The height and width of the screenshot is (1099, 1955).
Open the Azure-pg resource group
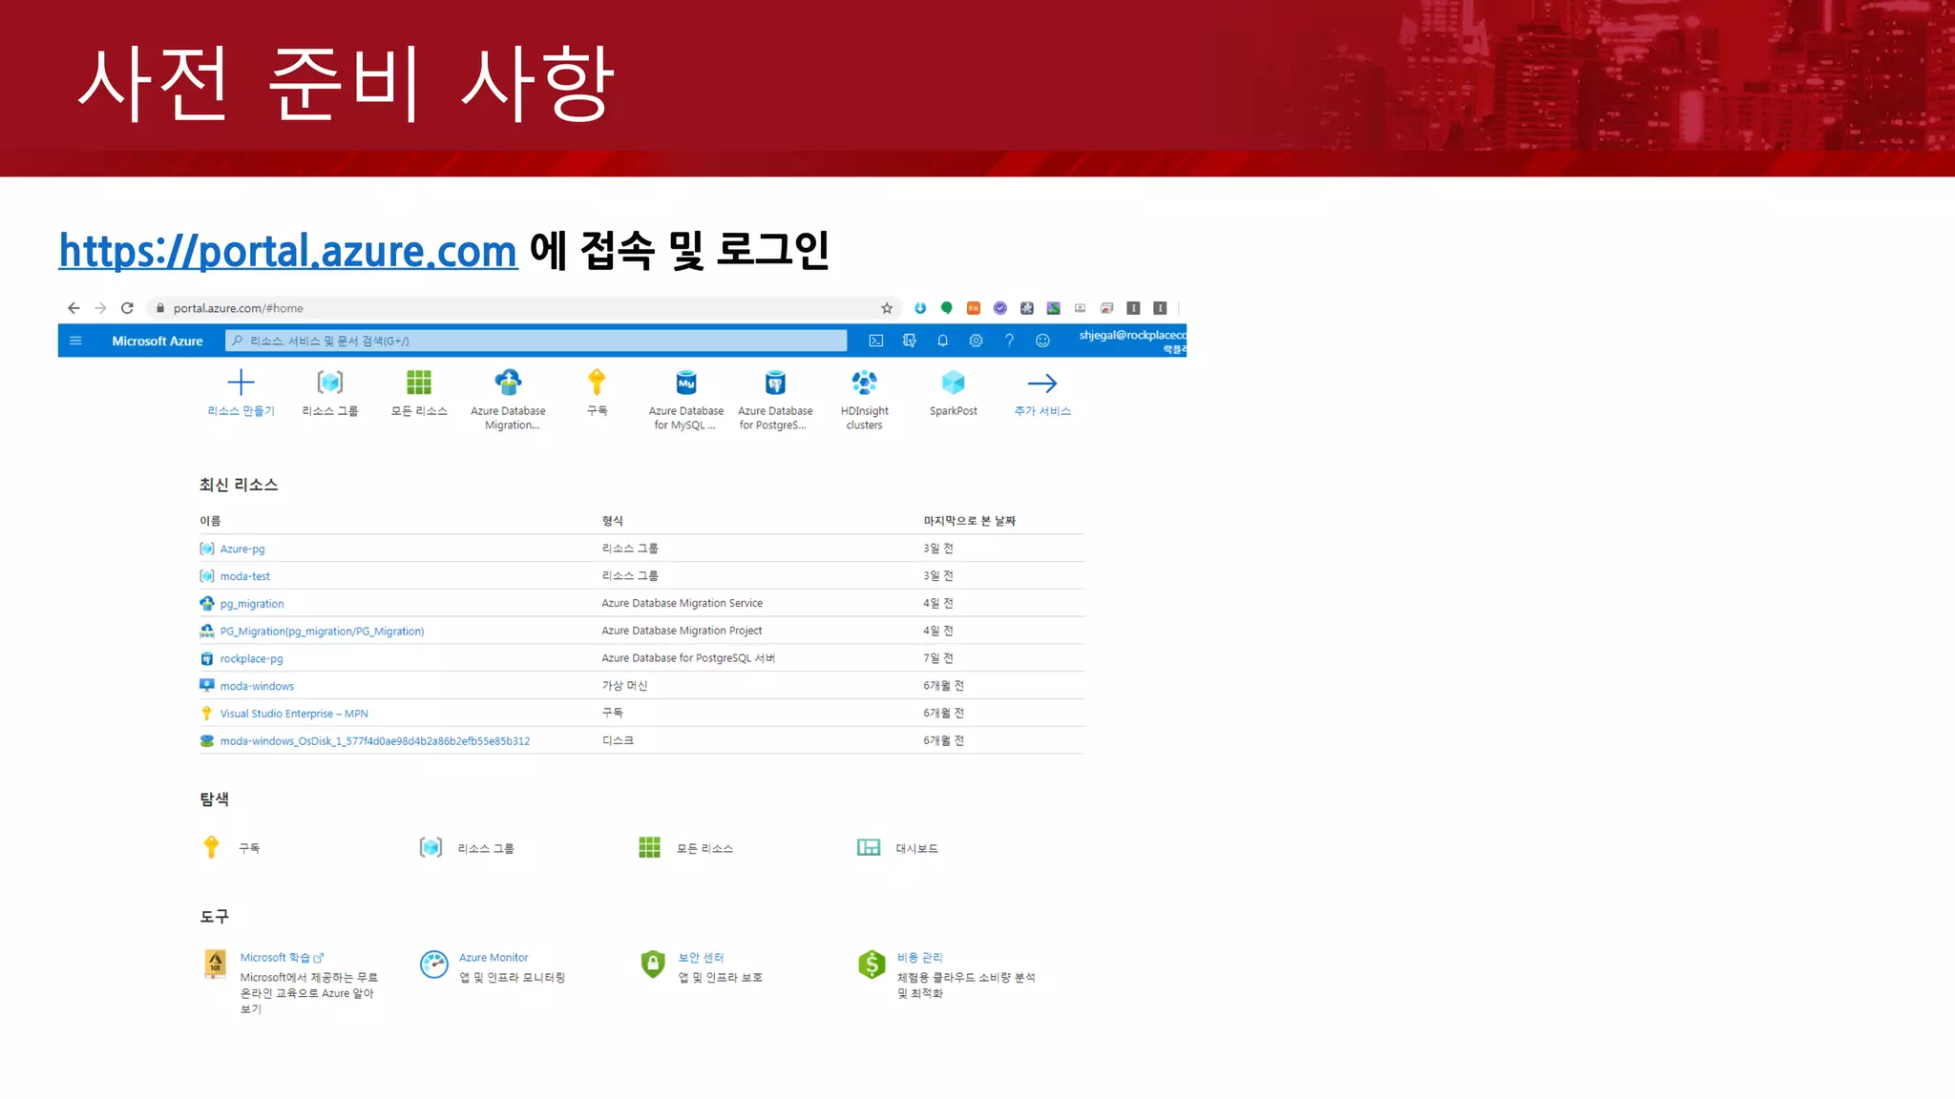click(242, 549)
